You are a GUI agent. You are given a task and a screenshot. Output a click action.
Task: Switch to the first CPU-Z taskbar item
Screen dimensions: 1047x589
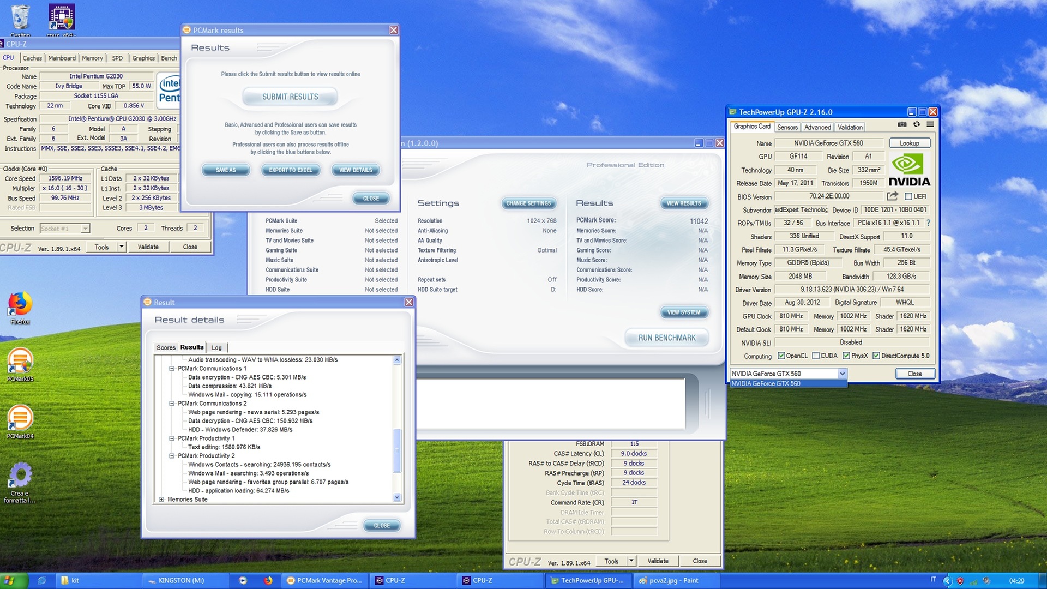[413, 581]
